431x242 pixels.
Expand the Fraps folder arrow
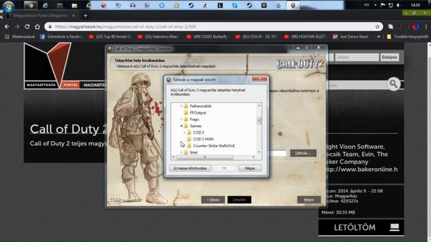[181, 119]
